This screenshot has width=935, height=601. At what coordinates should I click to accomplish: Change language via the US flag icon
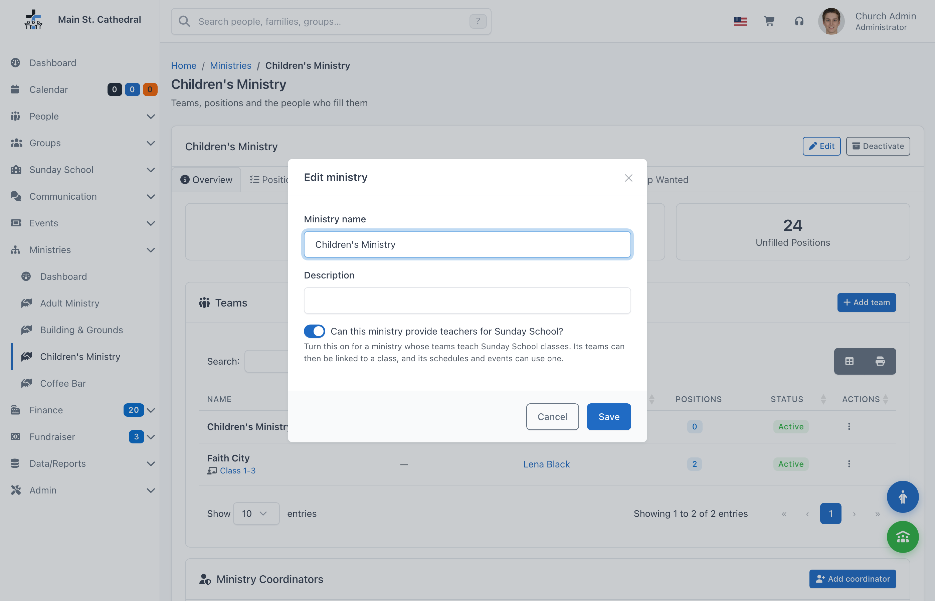pos(740,21)
